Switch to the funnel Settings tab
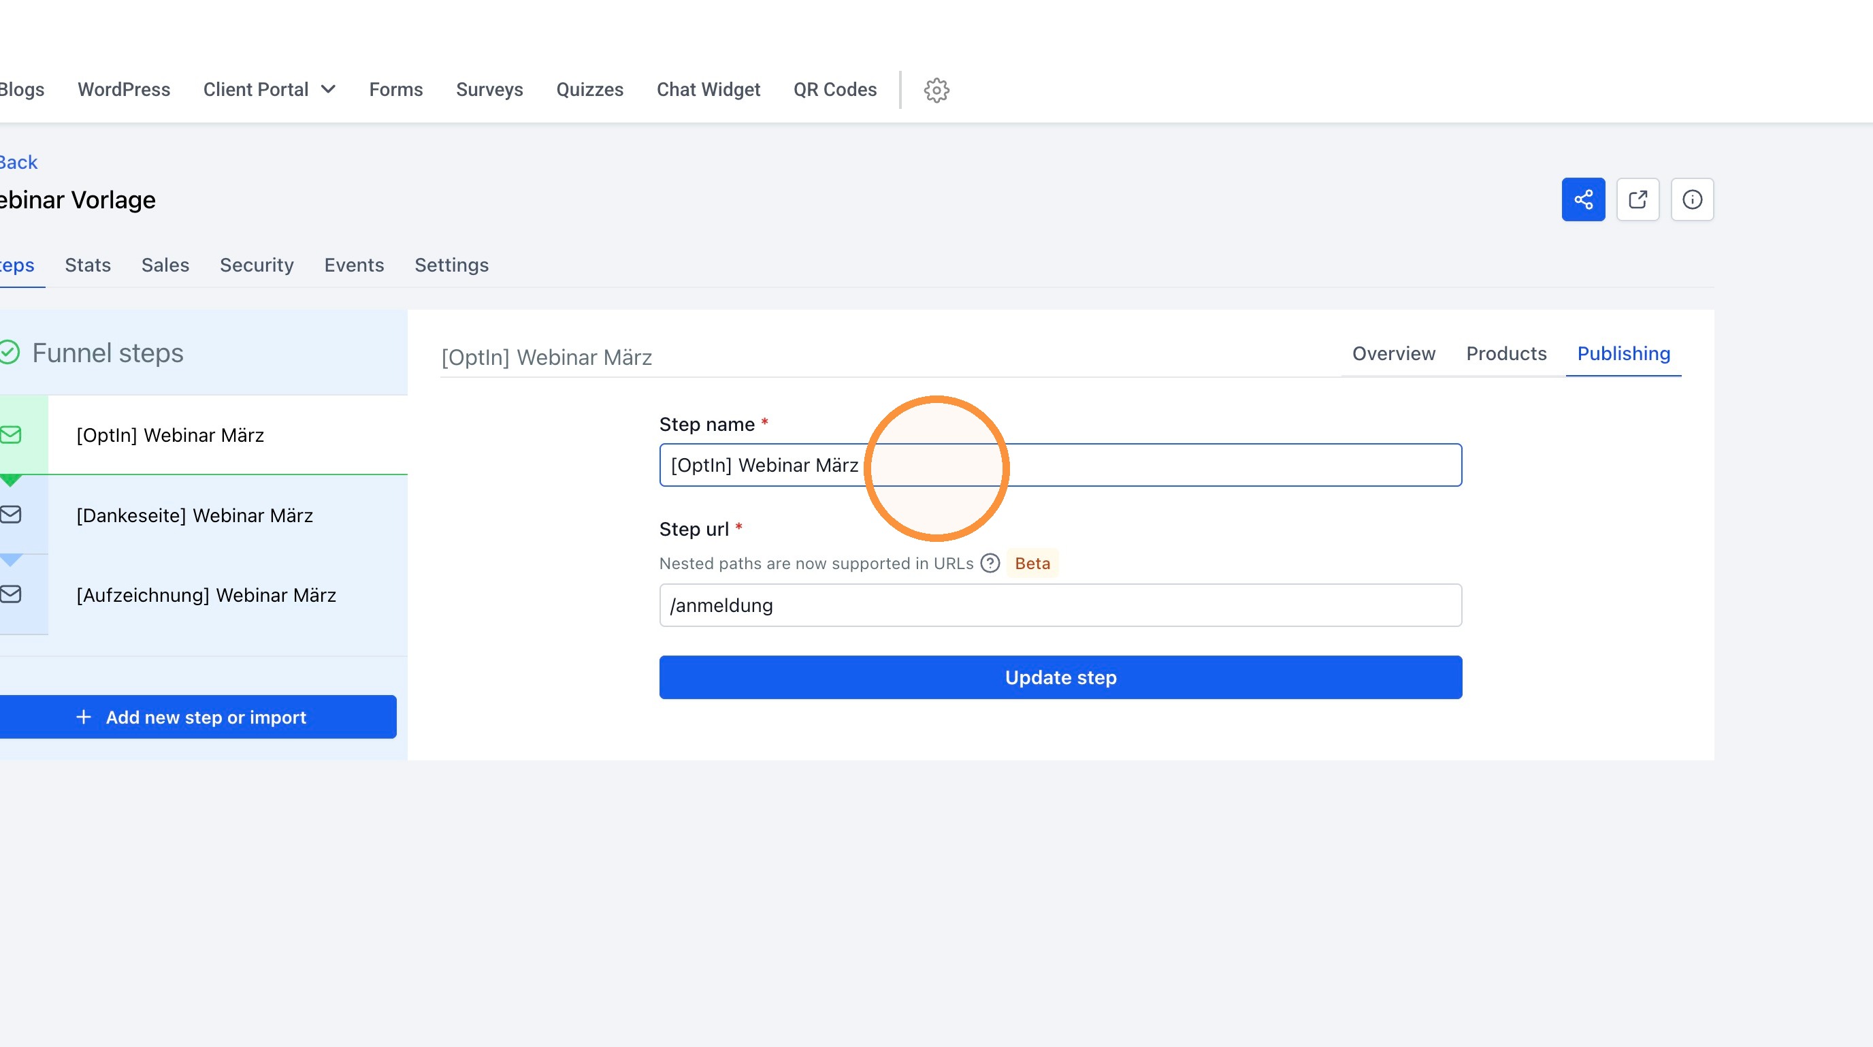This screenshot has height=1047, width=1873. click(x=451, y=265)
